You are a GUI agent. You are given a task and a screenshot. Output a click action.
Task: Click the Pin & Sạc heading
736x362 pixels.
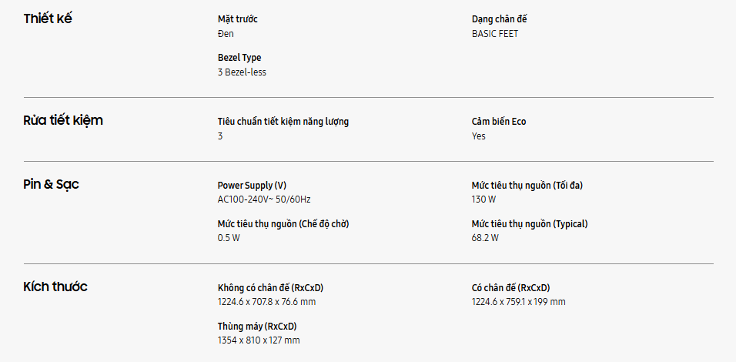(x=52, y=184)
